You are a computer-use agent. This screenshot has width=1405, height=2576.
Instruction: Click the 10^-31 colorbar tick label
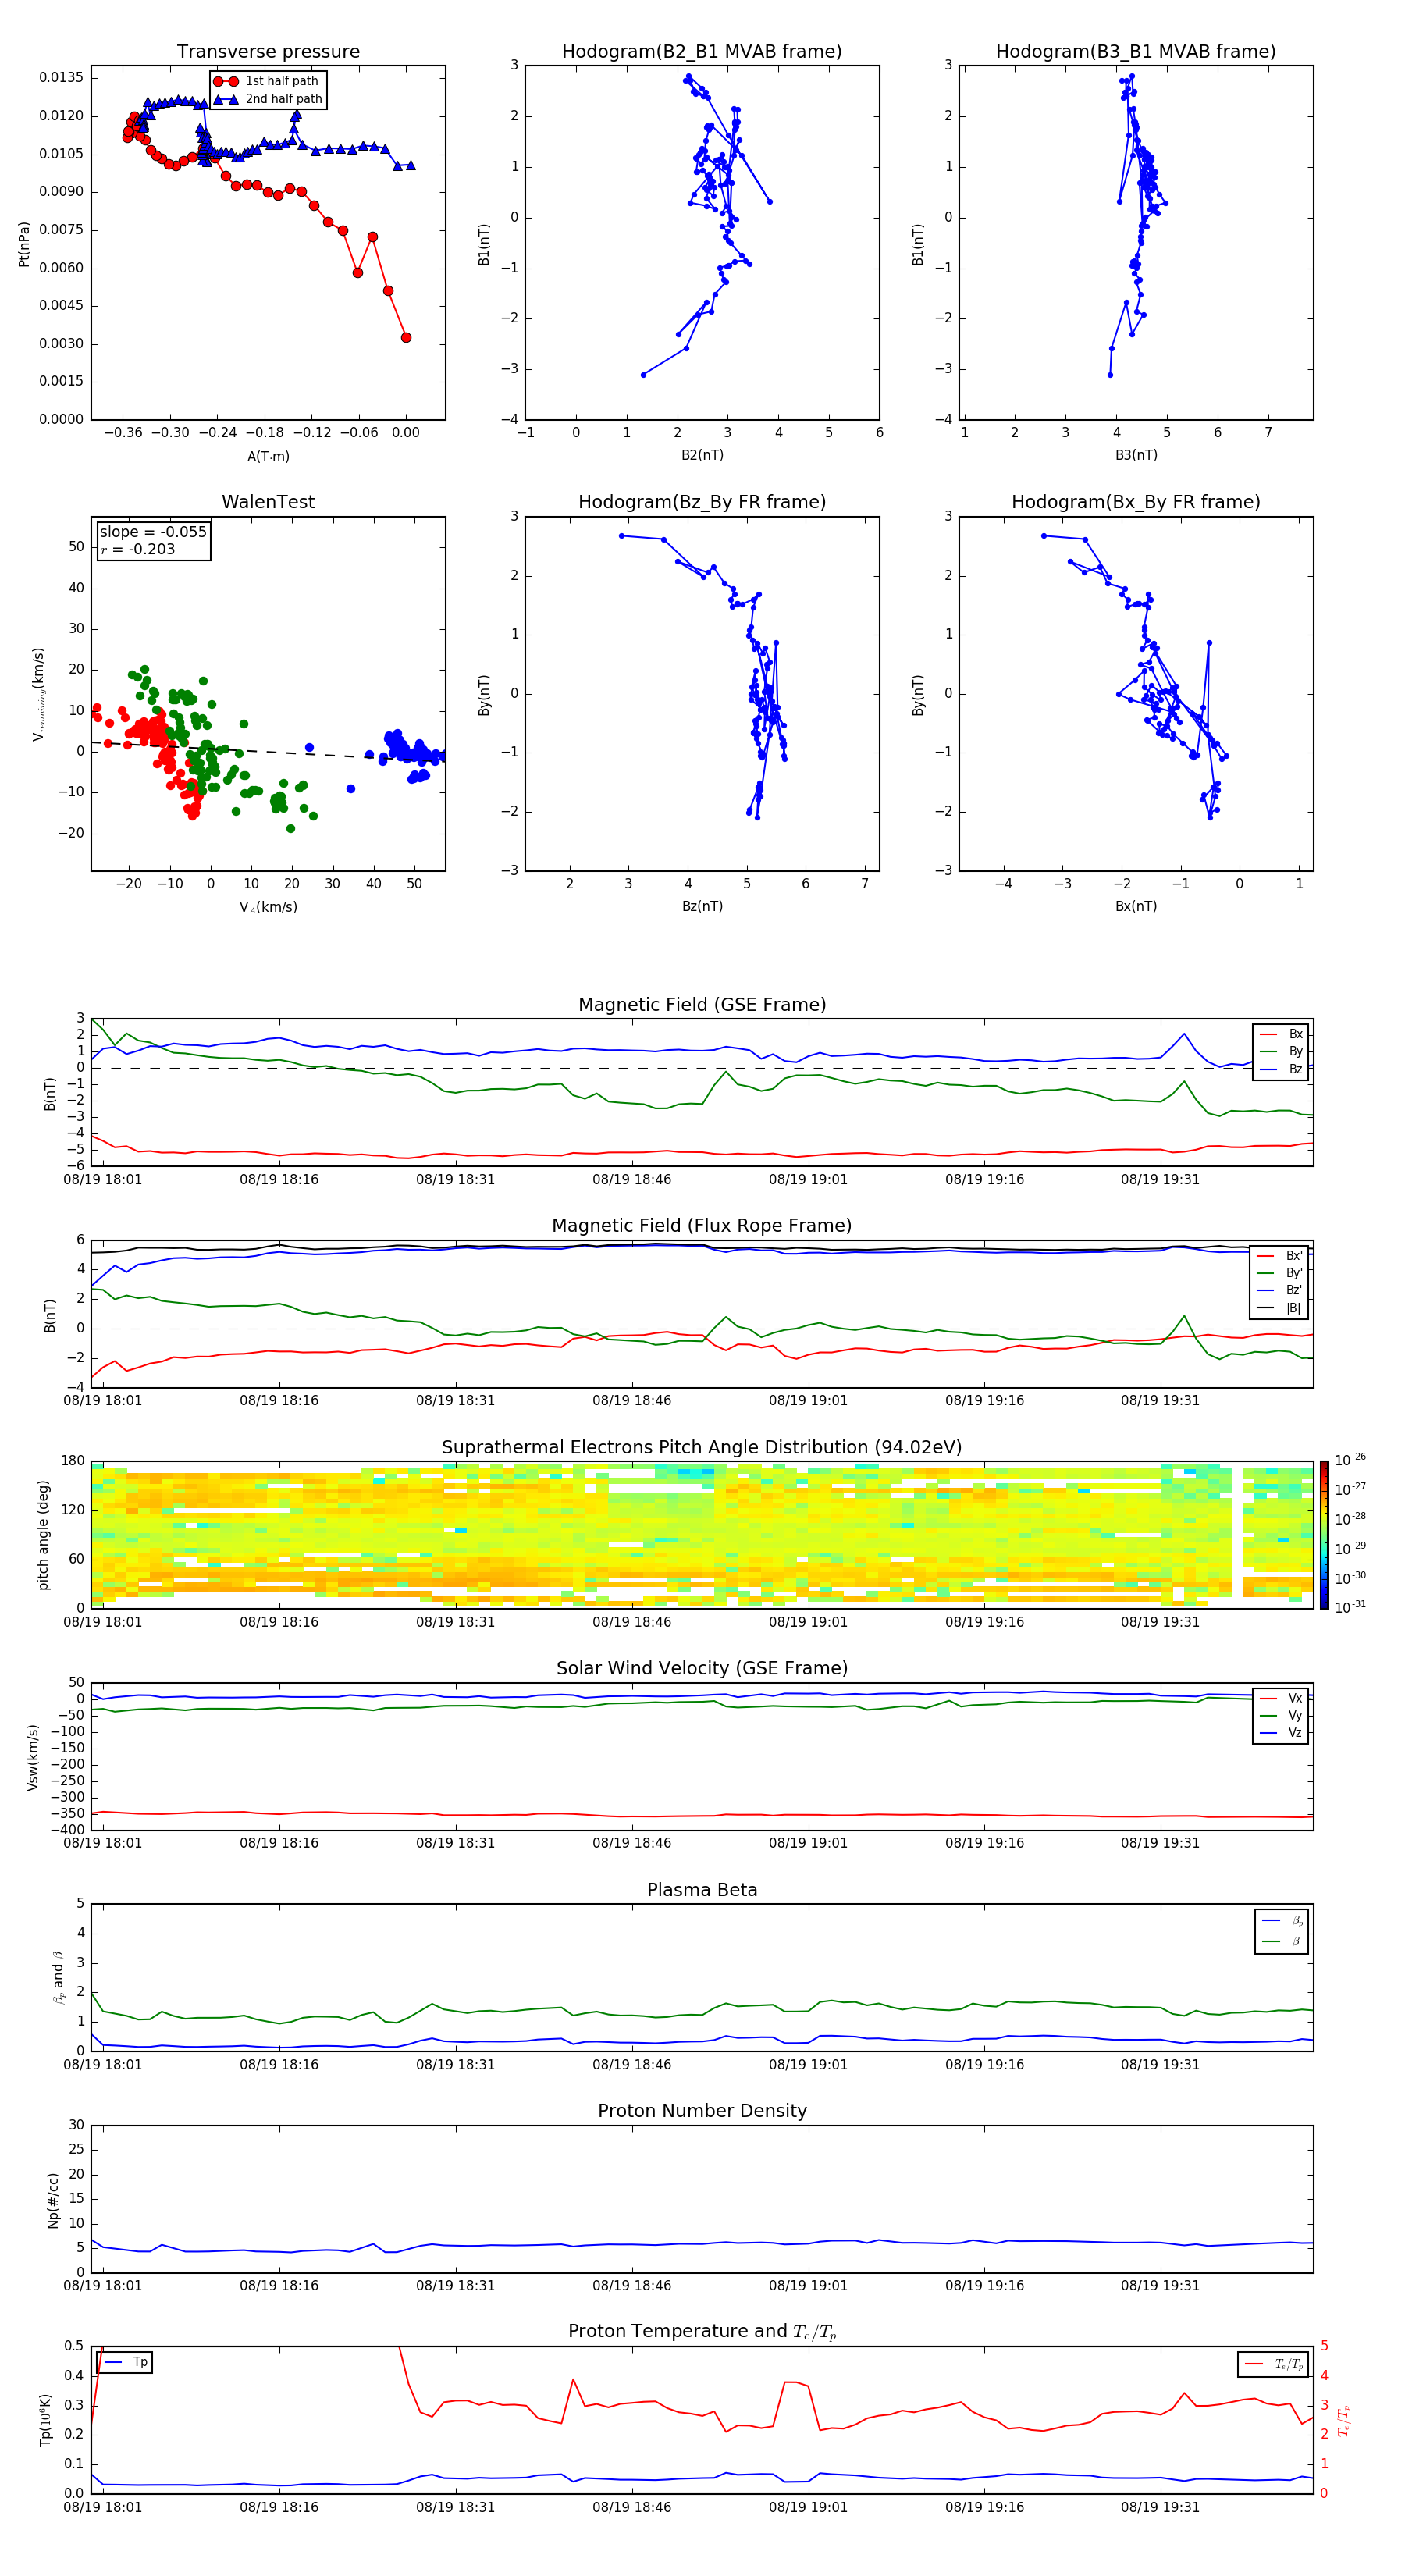click(1350, 1607)
